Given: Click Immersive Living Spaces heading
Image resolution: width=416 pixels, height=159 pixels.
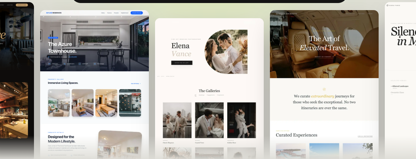Looking at the screenshot, I should coord(63,83).
